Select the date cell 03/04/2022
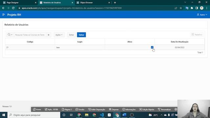The width and height of the screenshot is (210, 118). tap(179, 47)
